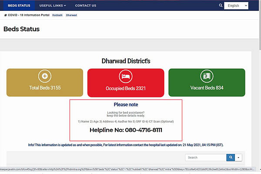Screen dimensions: 261x174
Task: Click the Helpline No: 080-4716-8111 text
Action: pyautogui.click(x=126, y=130)
